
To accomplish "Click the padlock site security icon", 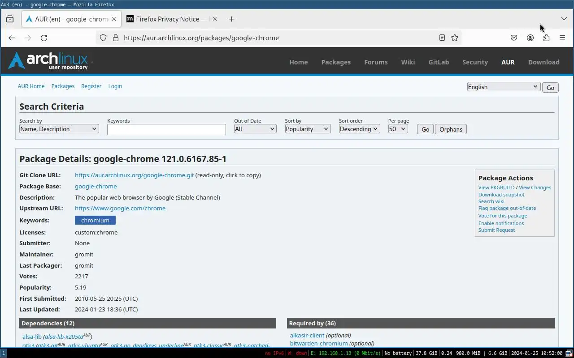I will 115,38.
